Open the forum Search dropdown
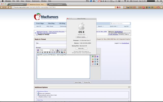 (101, 27)
